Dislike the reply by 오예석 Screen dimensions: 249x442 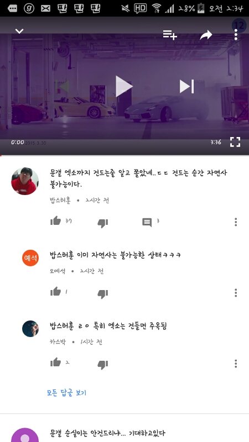pyautogui.click(x=103, y=294)
